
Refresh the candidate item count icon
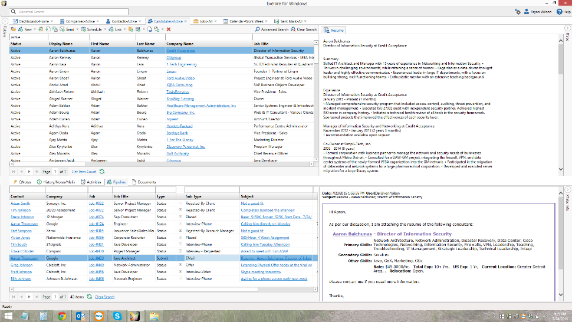tap(102, 172)
